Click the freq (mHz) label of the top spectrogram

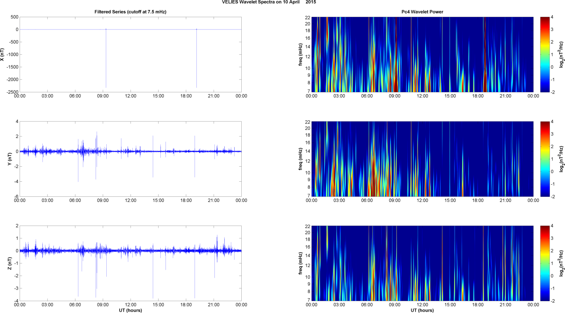click(301, 54)
